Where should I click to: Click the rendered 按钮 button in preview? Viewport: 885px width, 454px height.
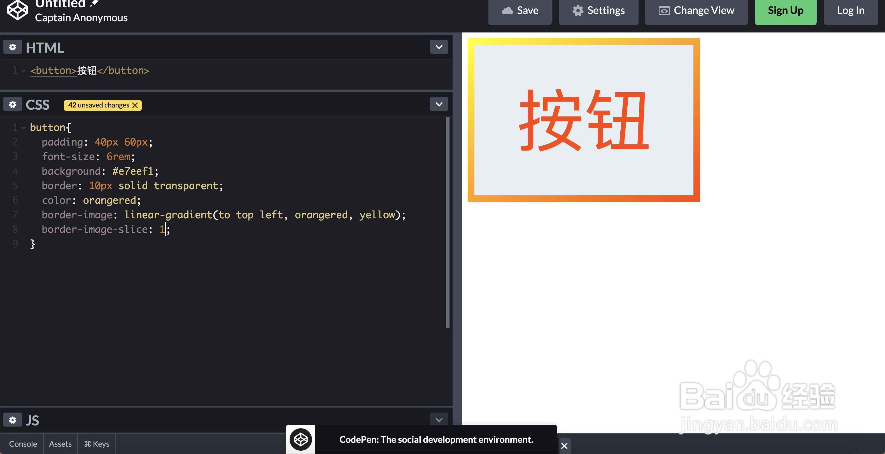coord(583,121)
